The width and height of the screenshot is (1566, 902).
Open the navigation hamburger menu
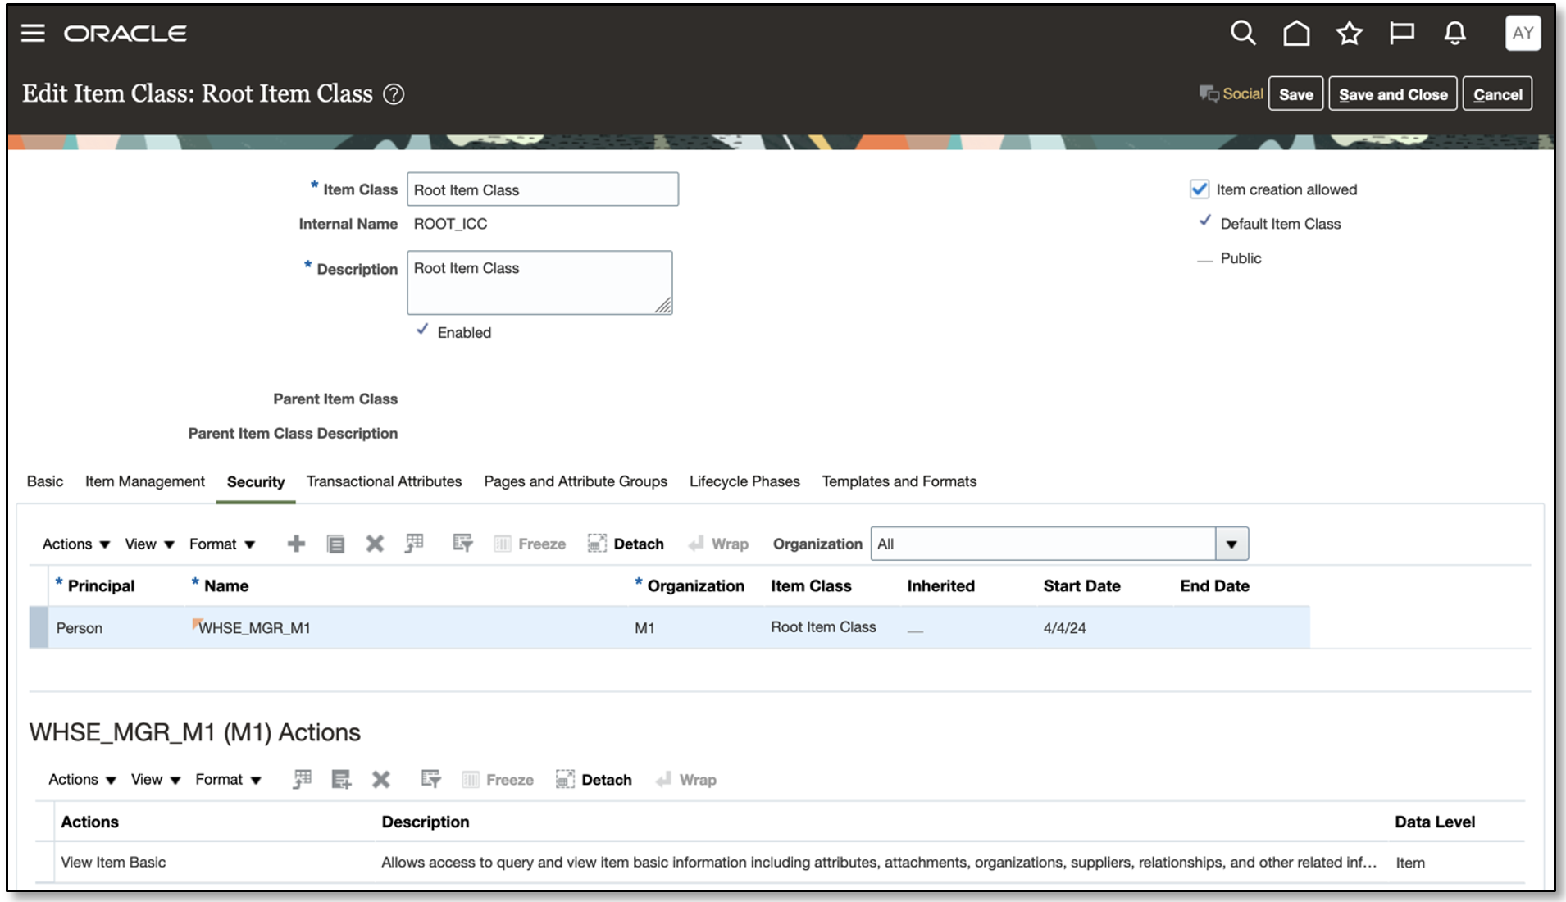(x=33, y=33)
